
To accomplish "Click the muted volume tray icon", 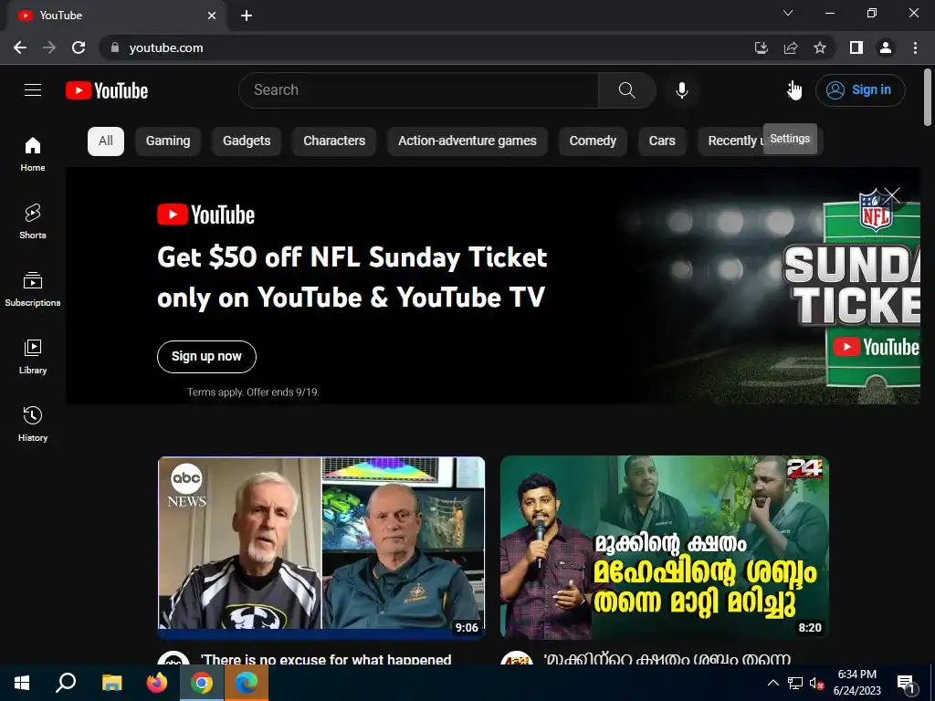I will coord(816,683).
